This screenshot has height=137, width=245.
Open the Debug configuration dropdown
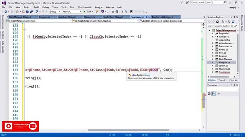click(x=55, y=12)
